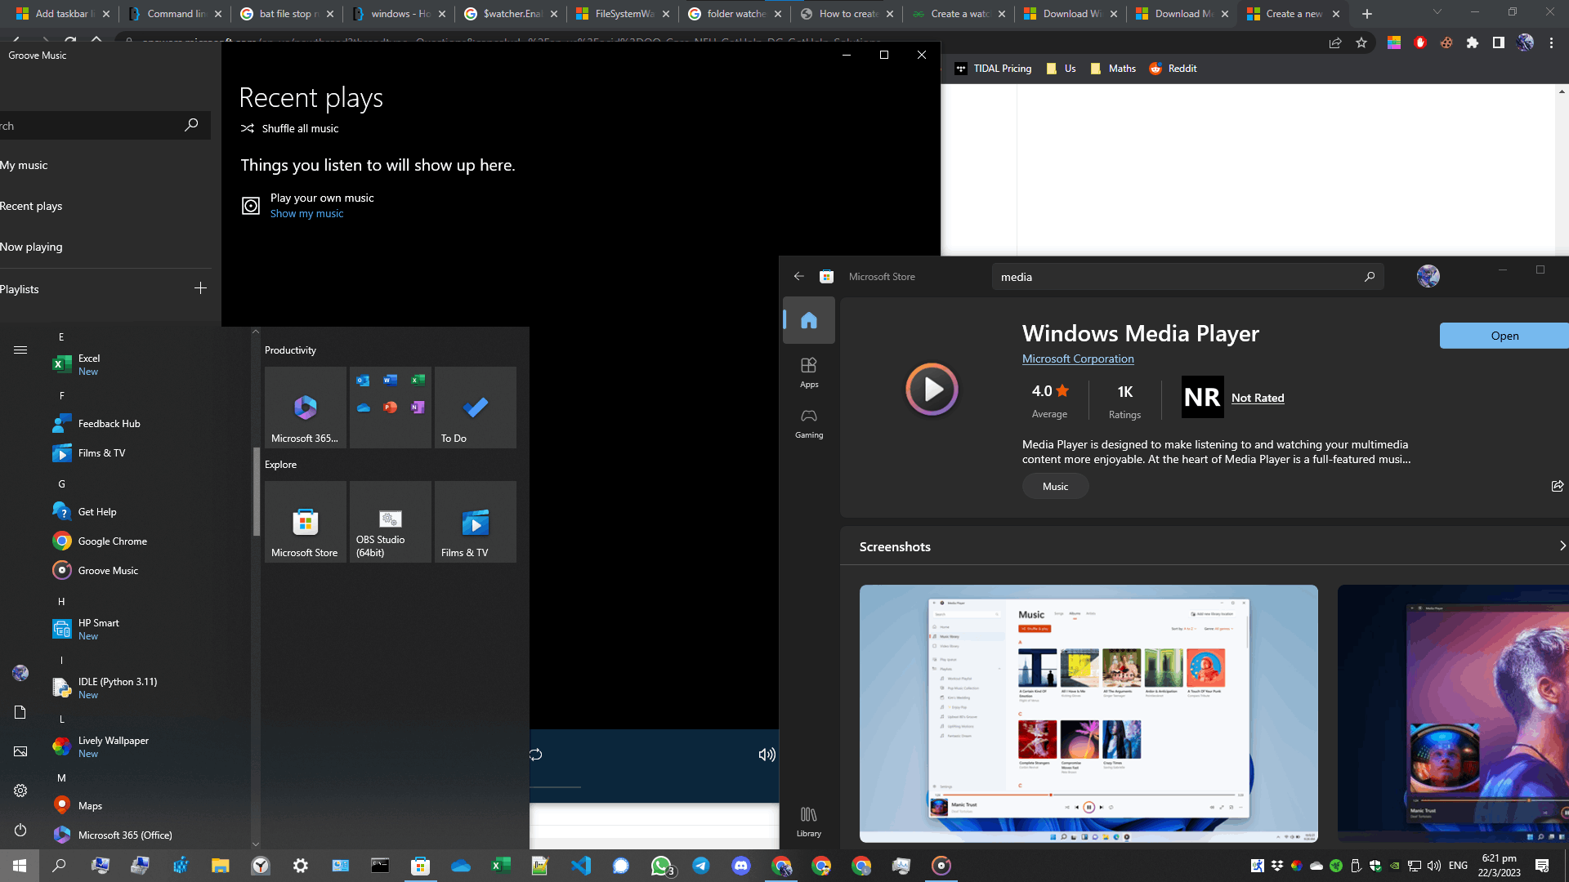Open Gaming section in Microsoft Store
Image resolution: width=1569 pixels, height=882 pixels.
[x=808, y=423]
